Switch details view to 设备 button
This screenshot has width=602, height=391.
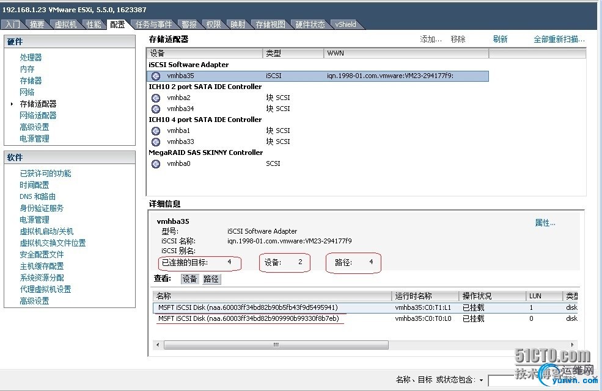189,279
